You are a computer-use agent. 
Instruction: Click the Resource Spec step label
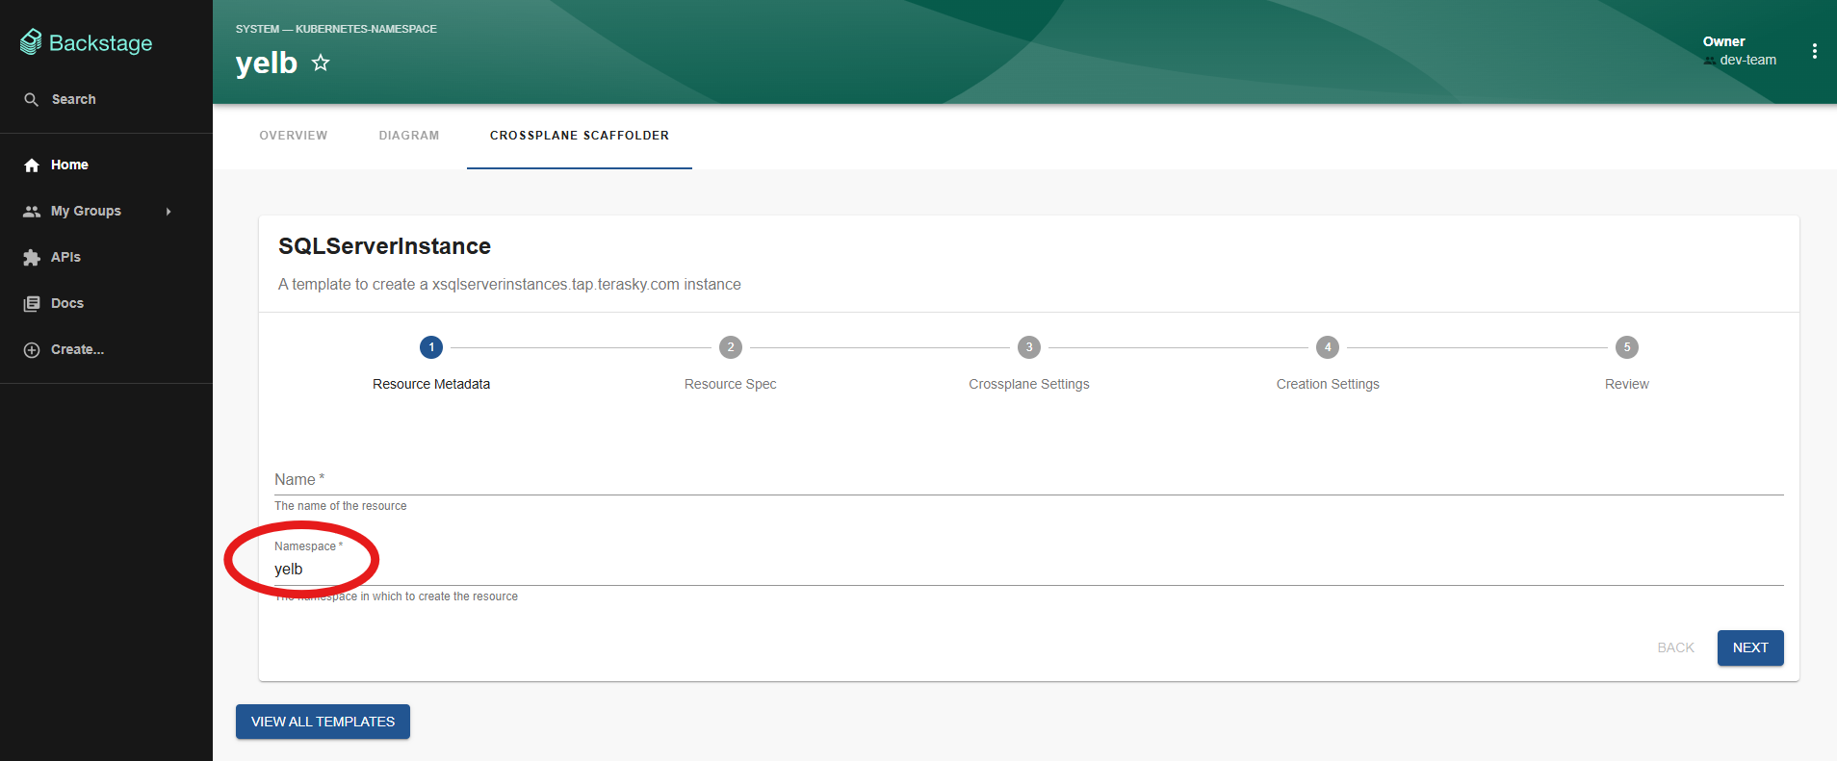[730, 384]
